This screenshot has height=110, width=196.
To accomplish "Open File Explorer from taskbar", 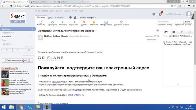I will [12, 107].
